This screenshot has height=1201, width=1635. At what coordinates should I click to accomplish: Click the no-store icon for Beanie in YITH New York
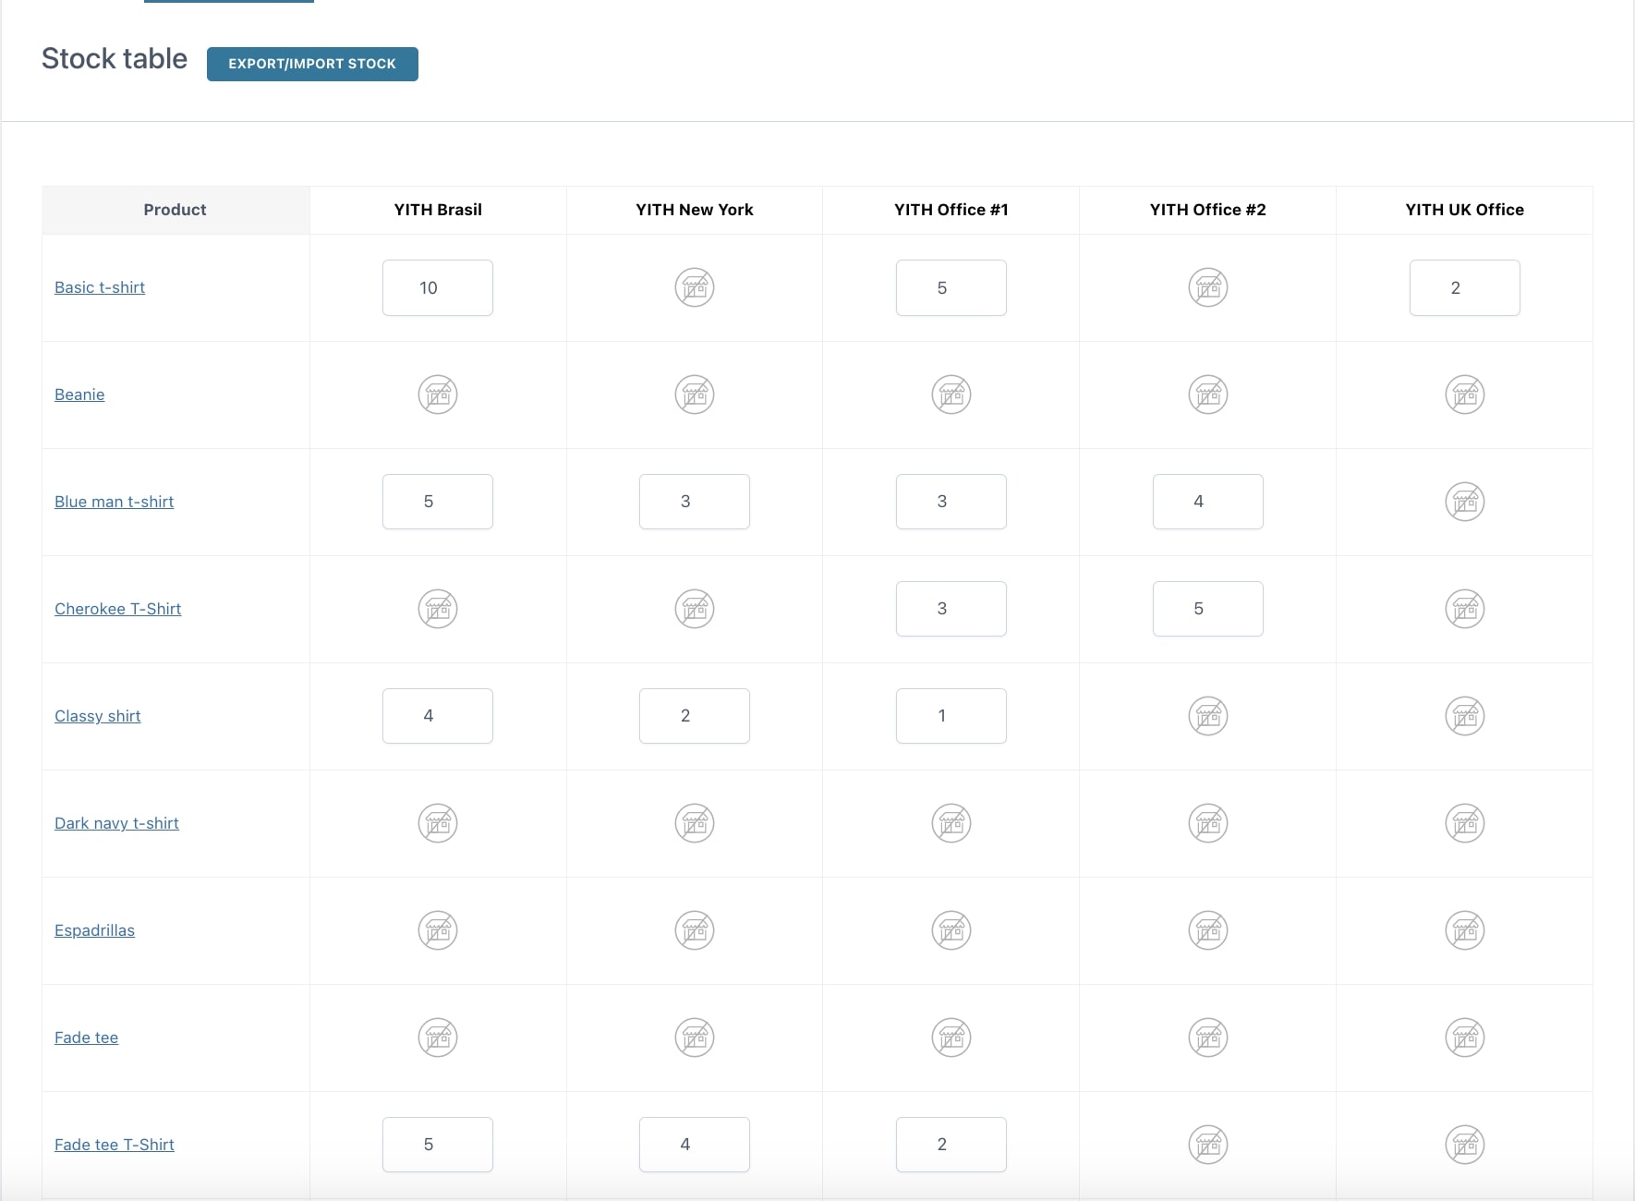(x=695, y=394)
